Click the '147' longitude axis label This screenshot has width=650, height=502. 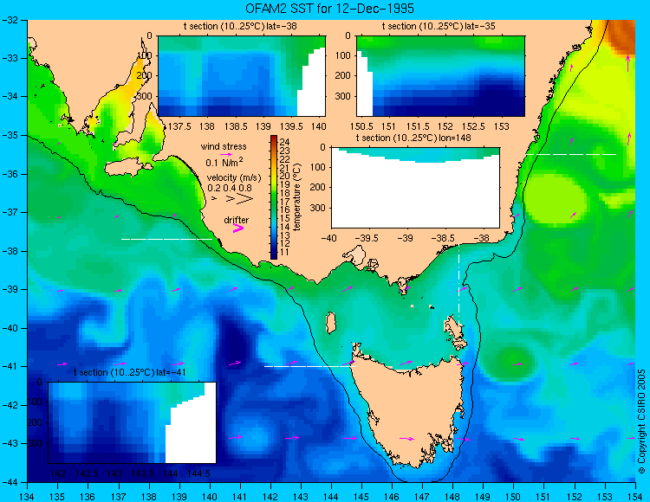click(422, 497)
